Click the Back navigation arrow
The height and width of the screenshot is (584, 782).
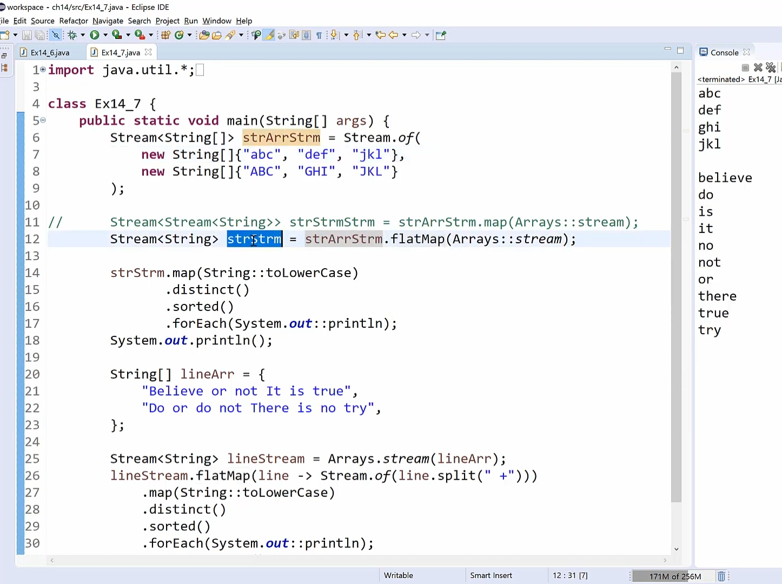(x=394, y=35)
